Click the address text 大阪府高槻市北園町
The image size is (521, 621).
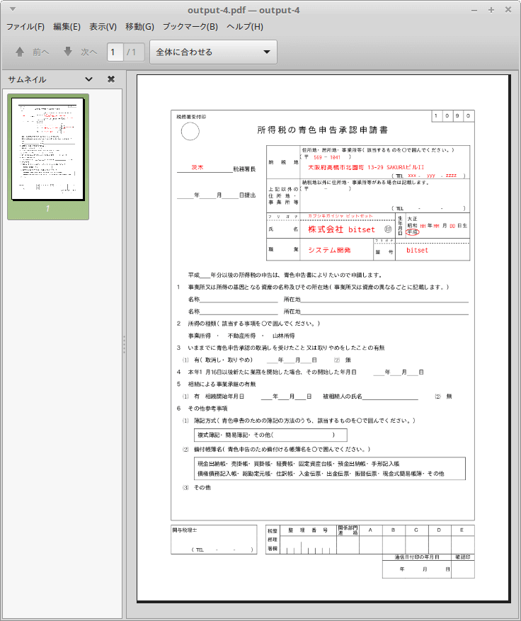(x=336, y=167)
